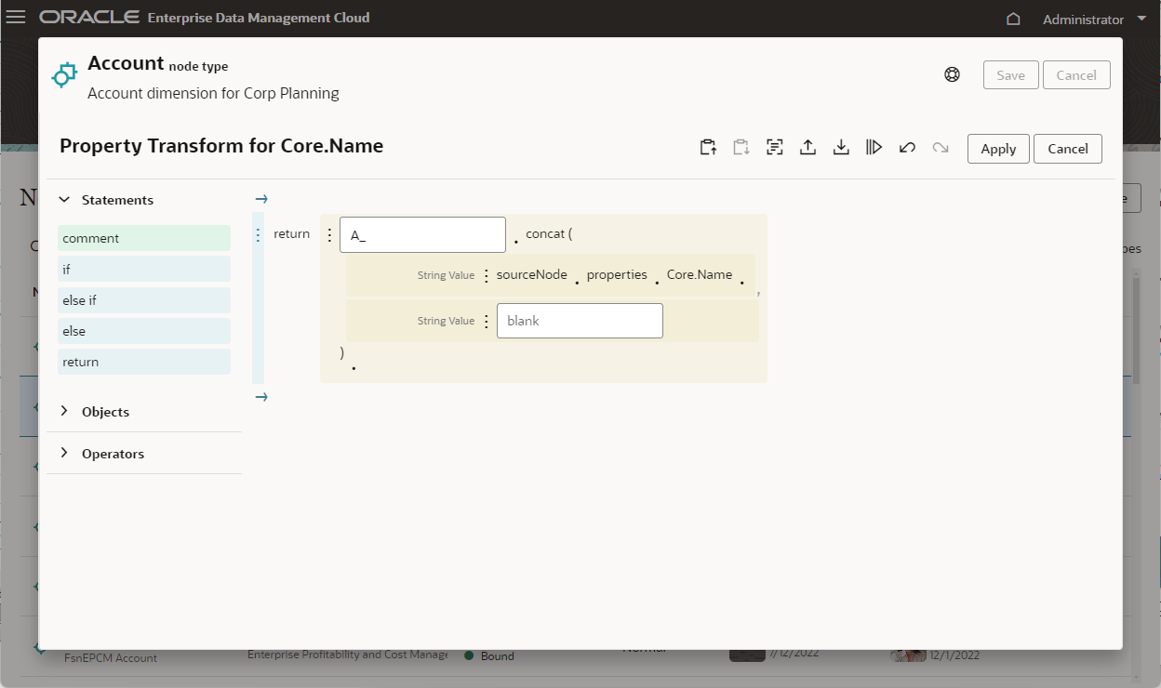Run the expression test icon

pyautogui.click(x=874, y=147)
